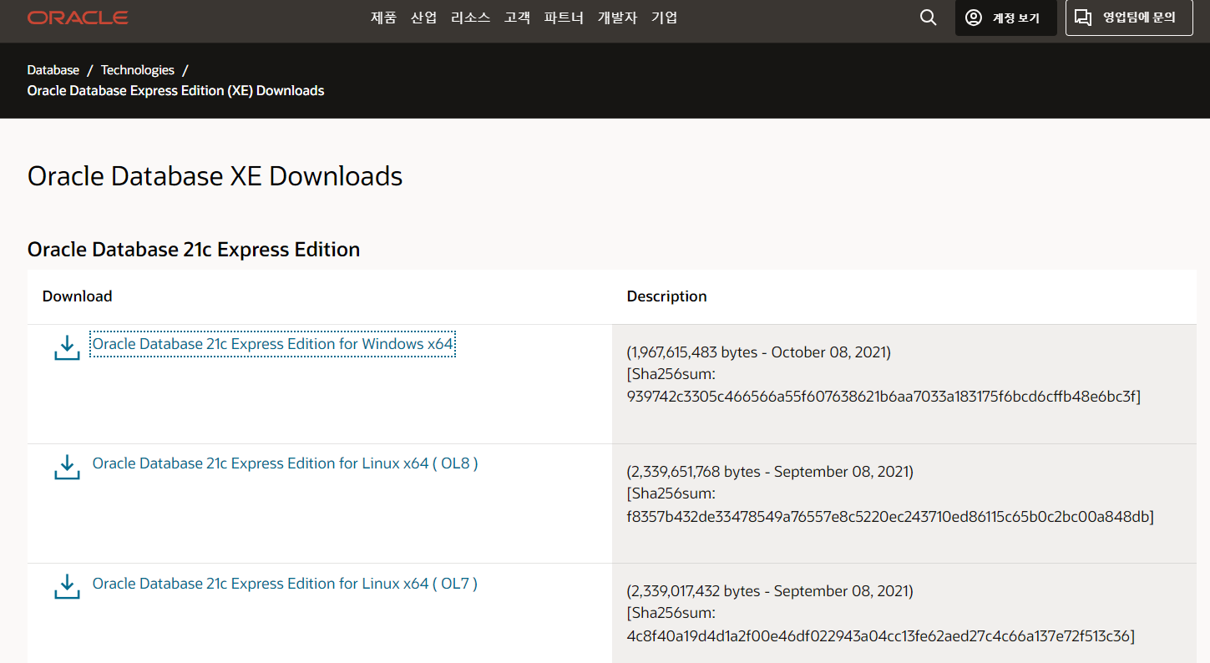
Task: Open the 리소스 menu
Action: click(470, 18)
